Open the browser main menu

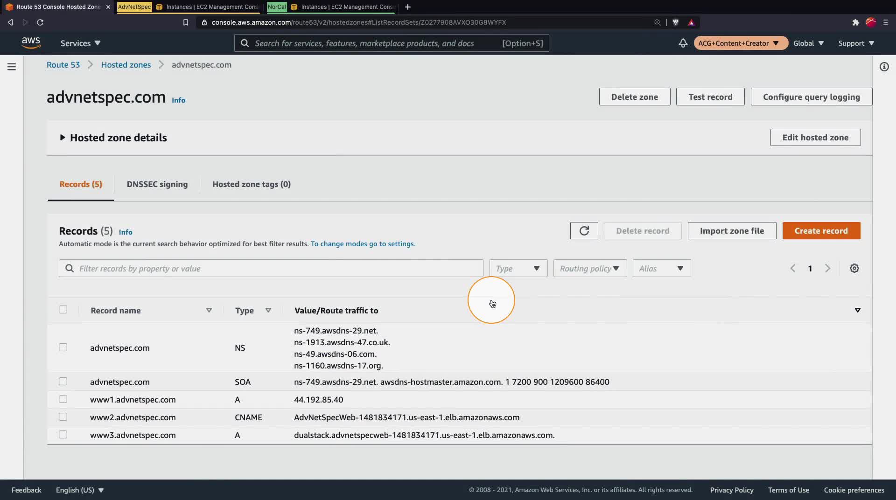[885, 22]
